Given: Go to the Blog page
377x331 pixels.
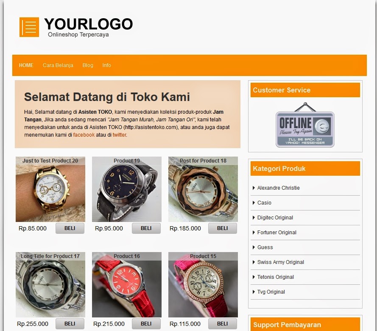Looking at the screenshot, I should [88, 65].
